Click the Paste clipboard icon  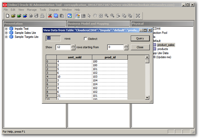coord(62,16)
